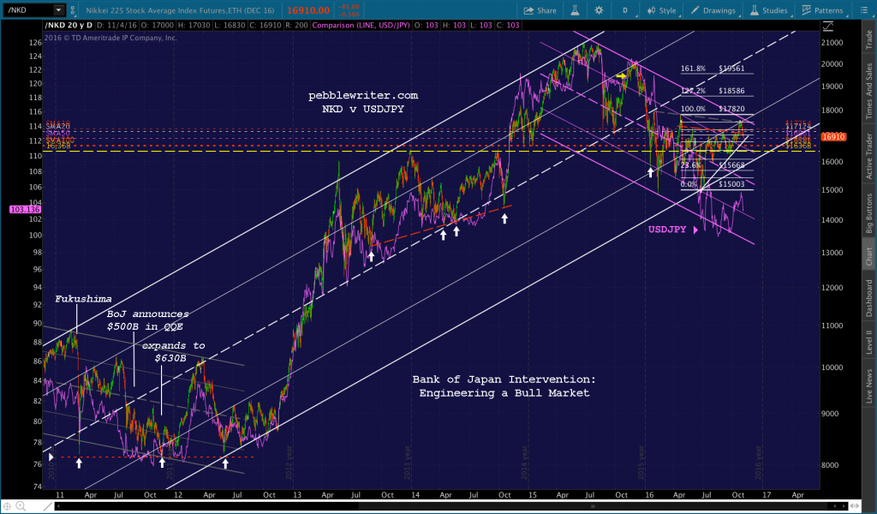Click the 100.0% Fibonacci level label
The image size is (877, 514).
[693, 109]
